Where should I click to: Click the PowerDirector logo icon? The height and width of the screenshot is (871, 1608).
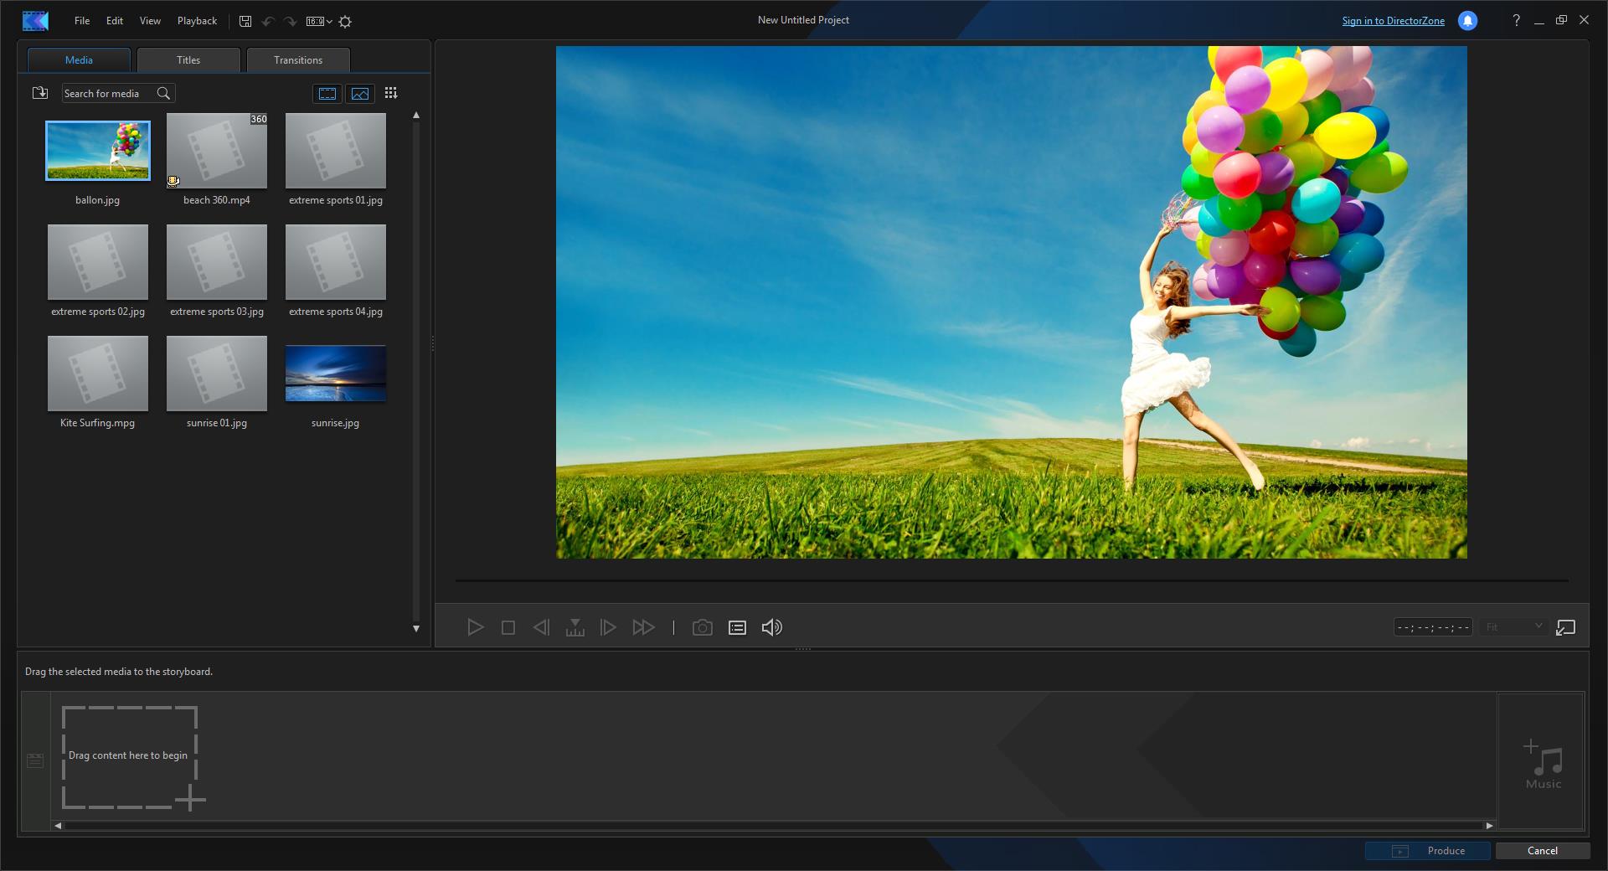[35, 21]
